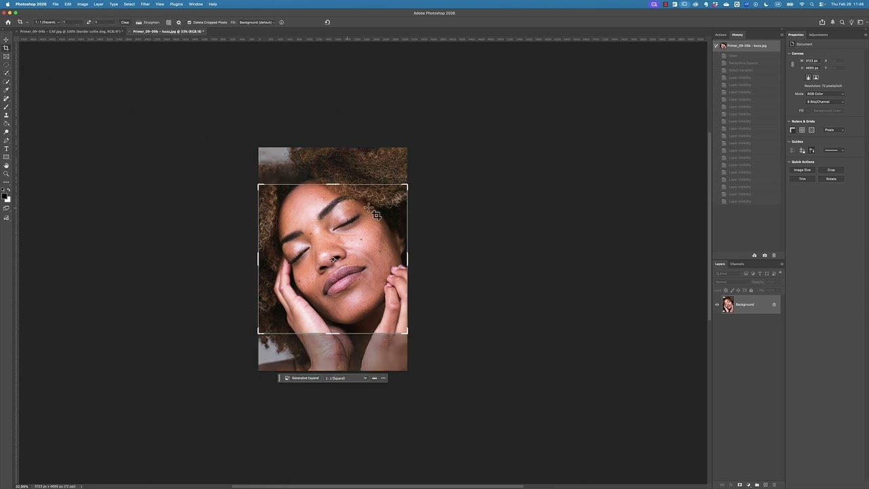Toggle rulers in Rulers & Grids
The height and width of the screenshot is (489, 869).
pyautogui.click(x=792, y=130)
